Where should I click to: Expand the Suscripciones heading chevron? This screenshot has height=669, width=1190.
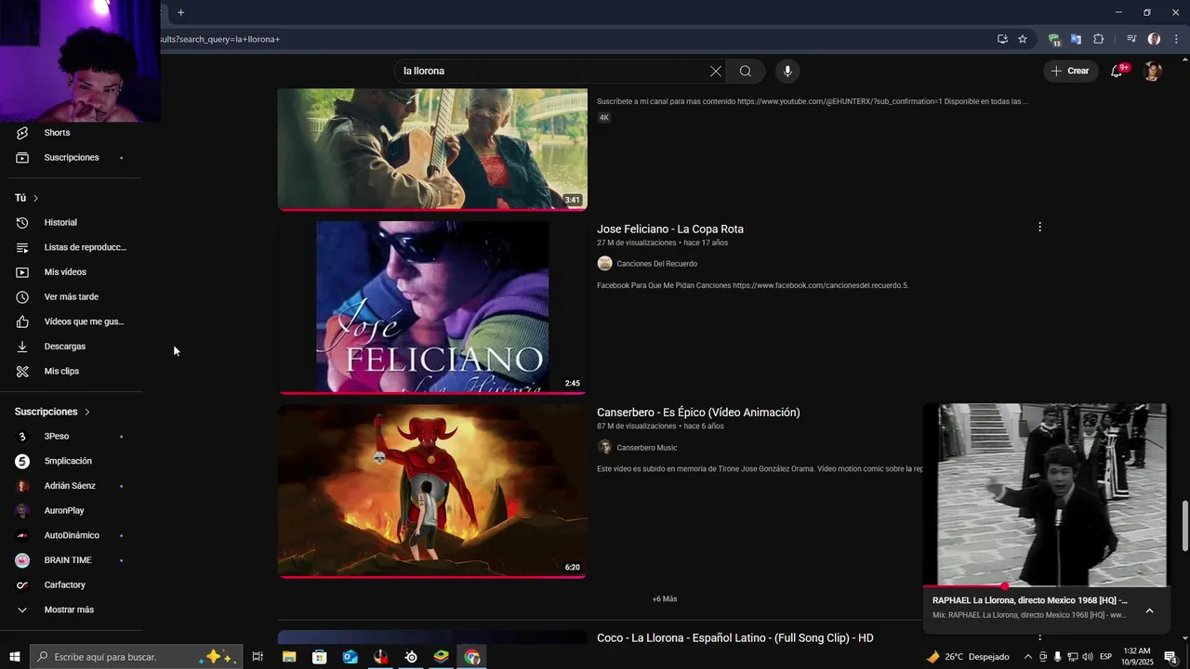pyautogui.click(x=87, y=412)
